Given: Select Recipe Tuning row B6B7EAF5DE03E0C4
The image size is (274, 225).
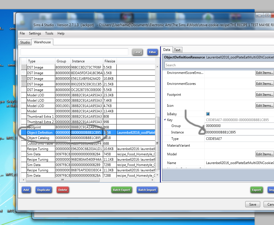Looking at the screenshot, I should click(88, 170).
